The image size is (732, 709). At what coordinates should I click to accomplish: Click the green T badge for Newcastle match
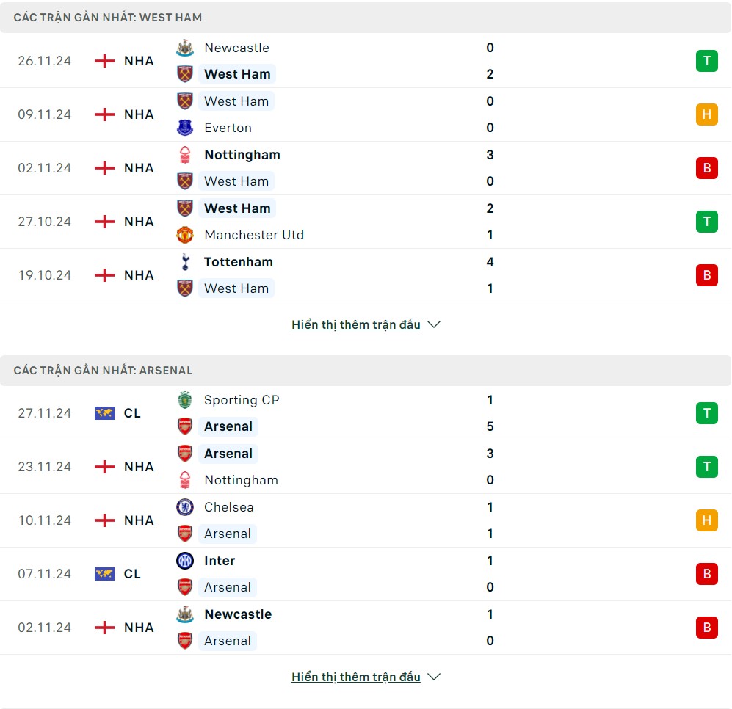[706, 61]
